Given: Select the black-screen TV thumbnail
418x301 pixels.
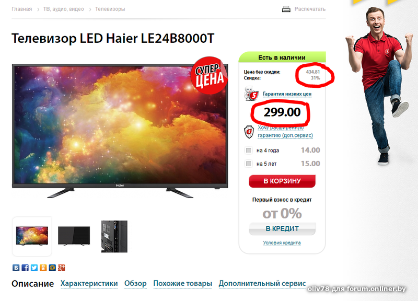Looking at the screenshot, I should 74,236.
